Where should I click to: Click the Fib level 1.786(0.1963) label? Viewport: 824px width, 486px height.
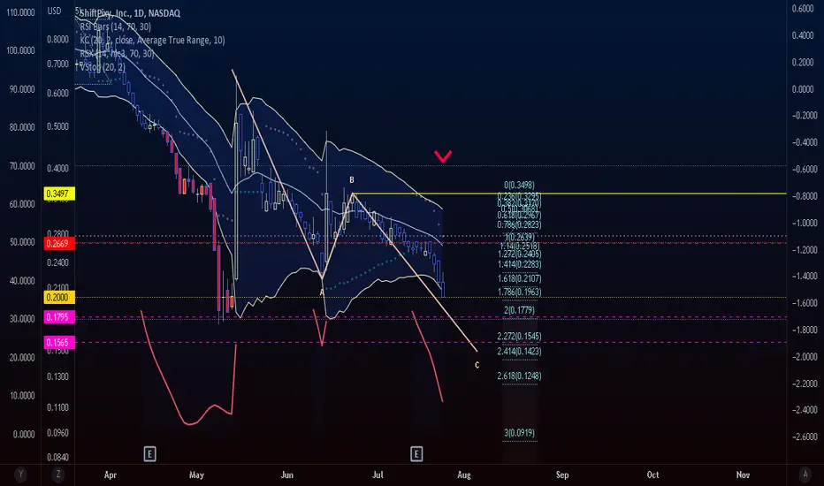pos(519,292)
